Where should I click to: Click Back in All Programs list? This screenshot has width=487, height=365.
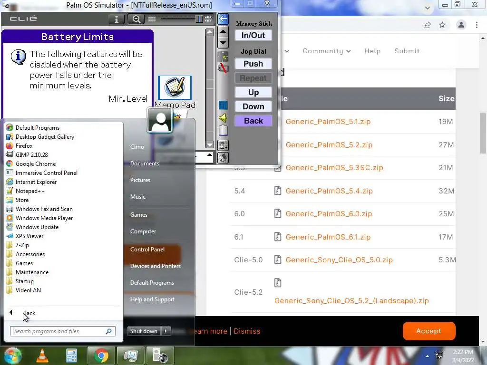tap(29, 313)
